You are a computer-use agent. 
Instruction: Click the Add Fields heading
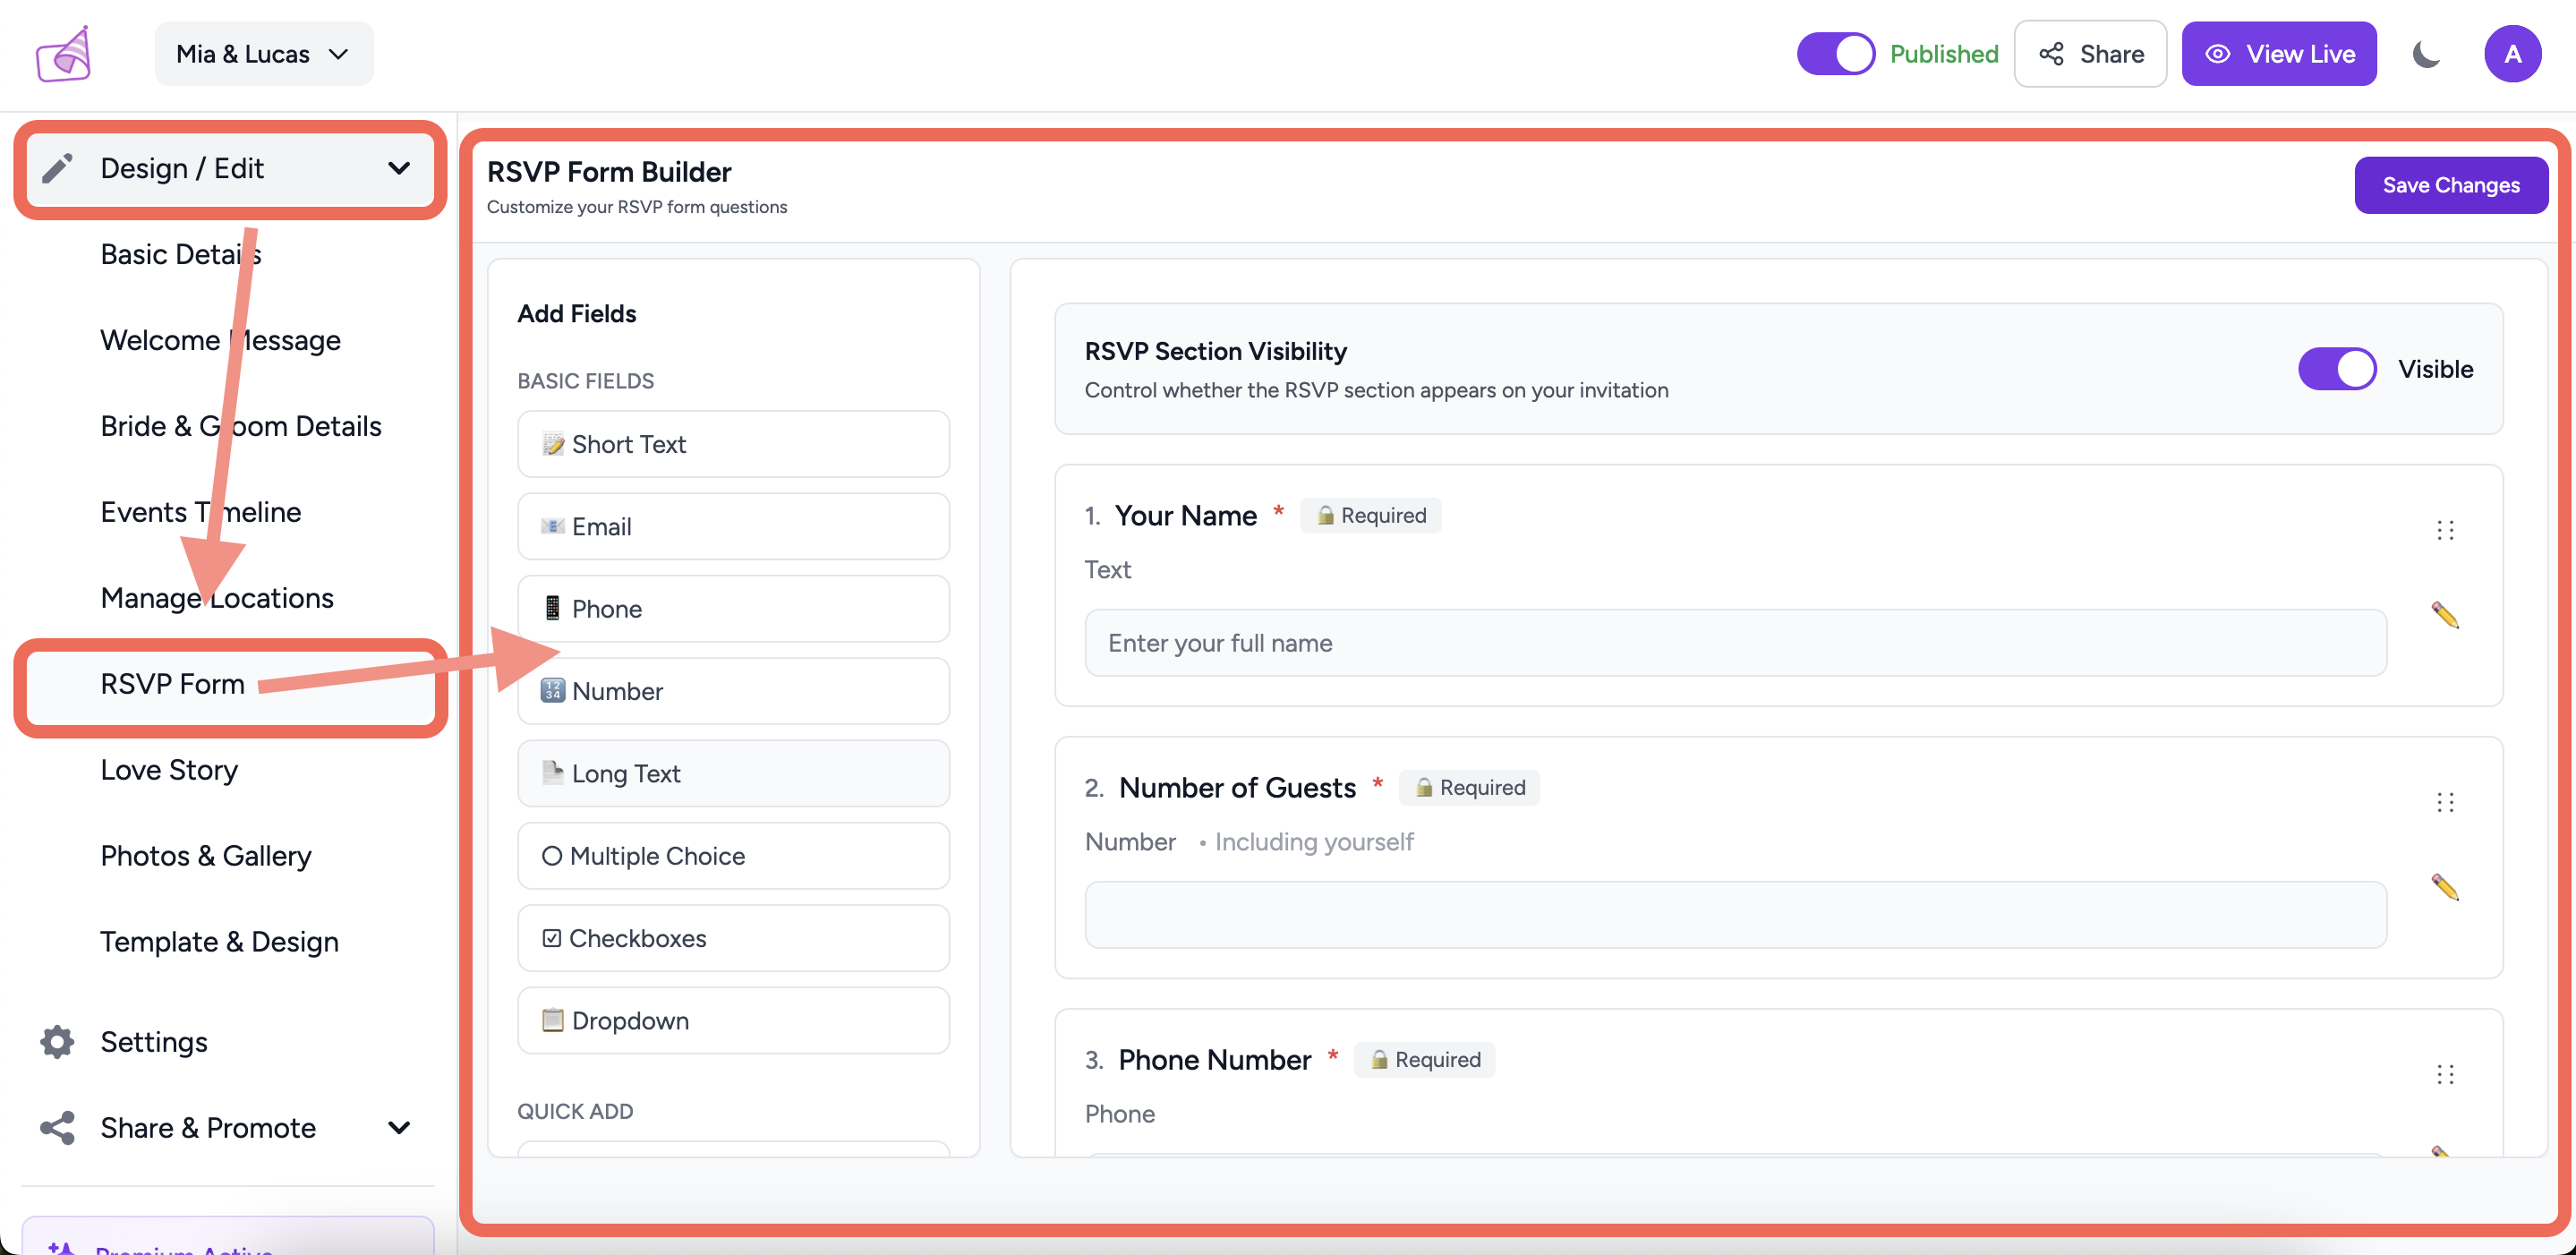click(x=577, y=314)
